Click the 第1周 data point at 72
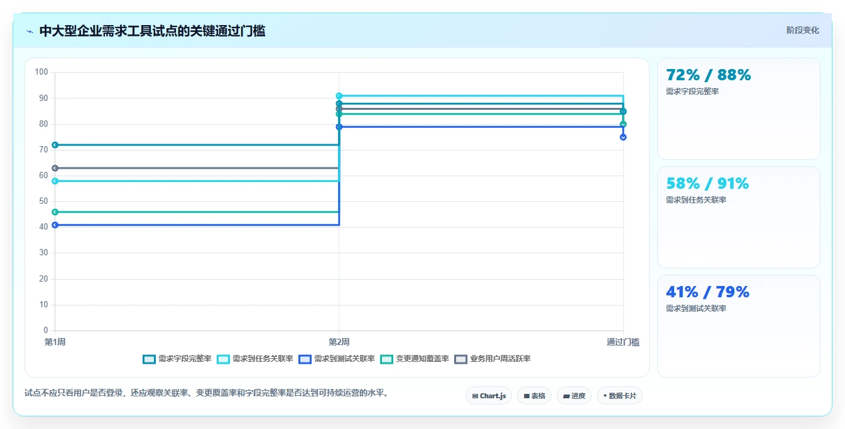The image size is (845, 429). (55, 145)
